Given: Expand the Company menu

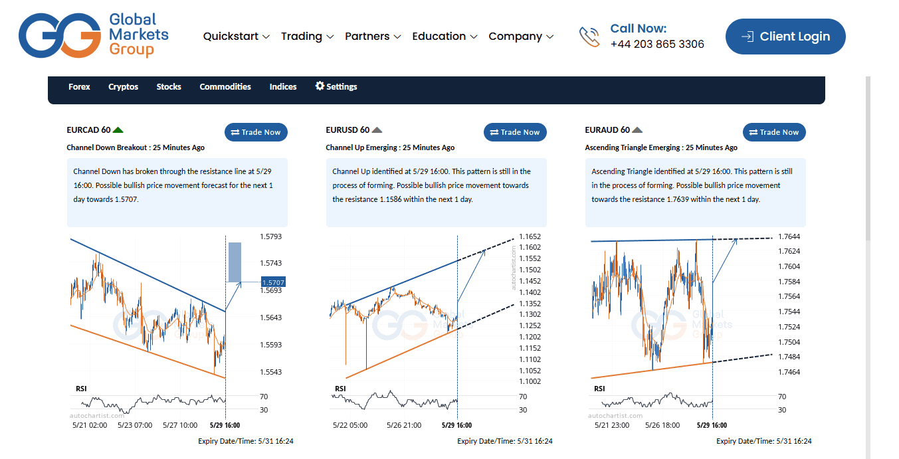Looking at the screenshot, I should click(521, 37).
